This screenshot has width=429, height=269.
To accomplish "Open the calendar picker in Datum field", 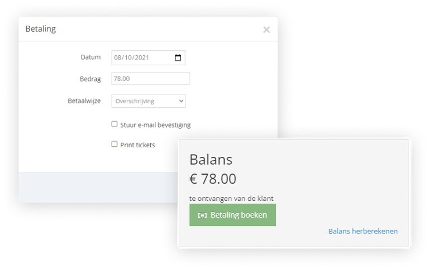I will tap(178, 57).
